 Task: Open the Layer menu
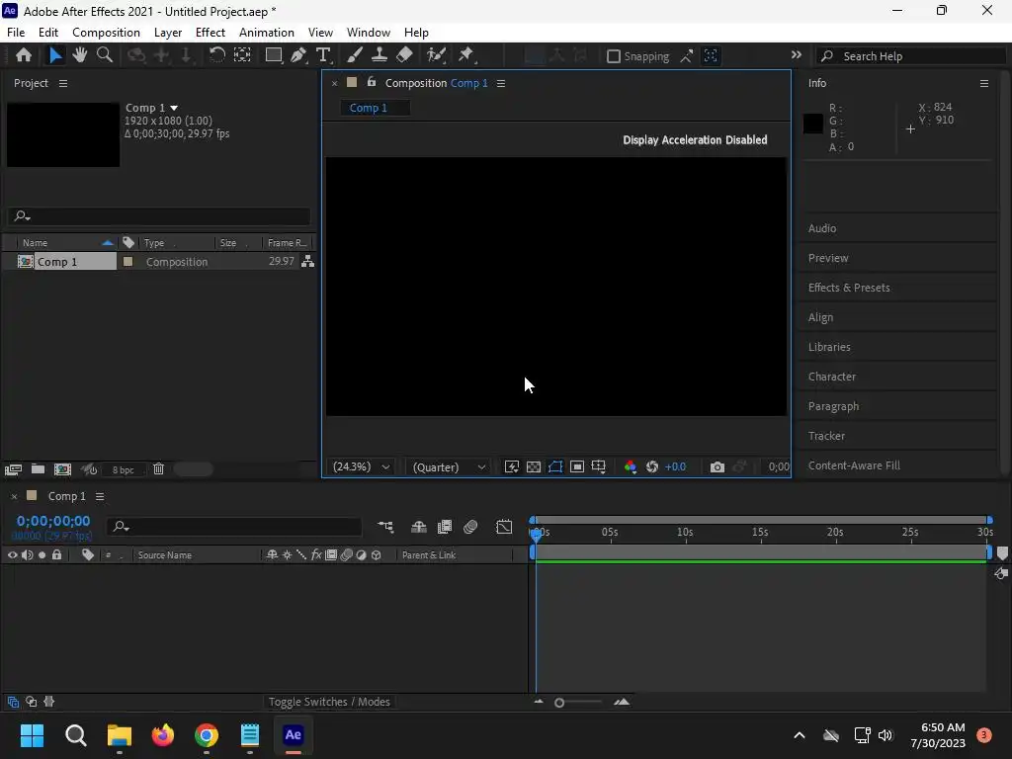tap(168, 33)
